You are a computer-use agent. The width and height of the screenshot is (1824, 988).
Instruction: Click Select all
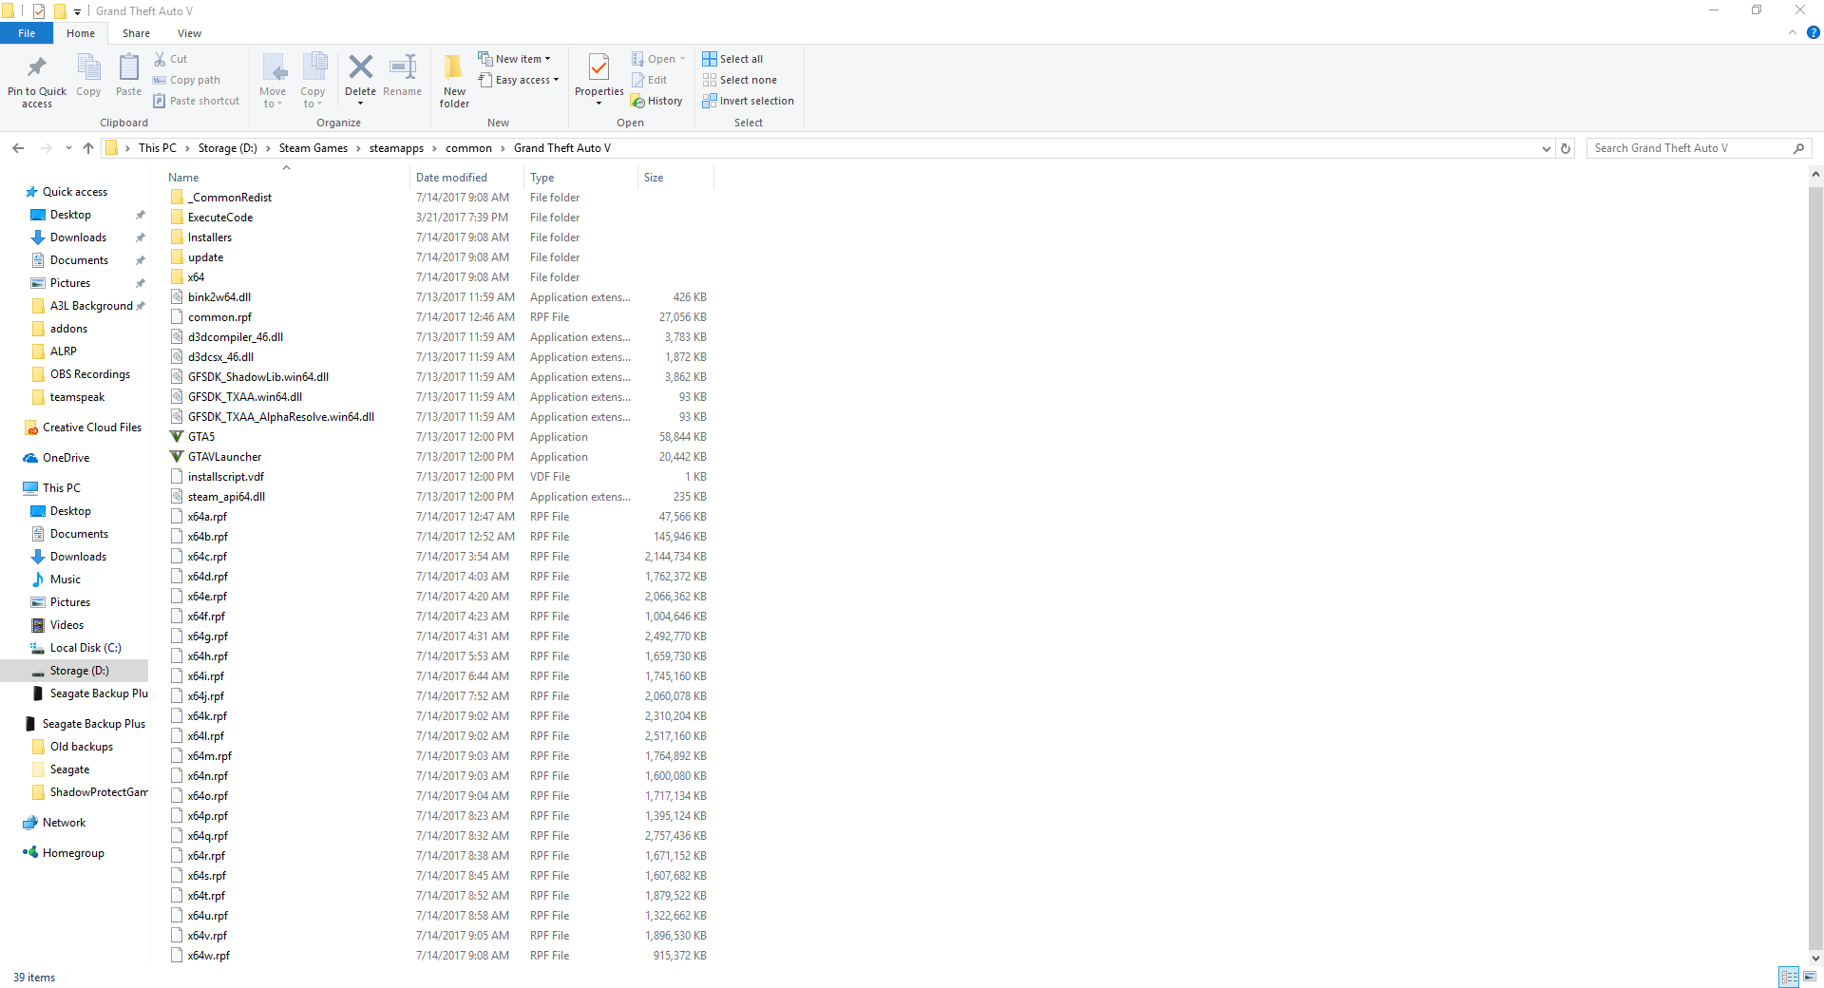(732, 59)
